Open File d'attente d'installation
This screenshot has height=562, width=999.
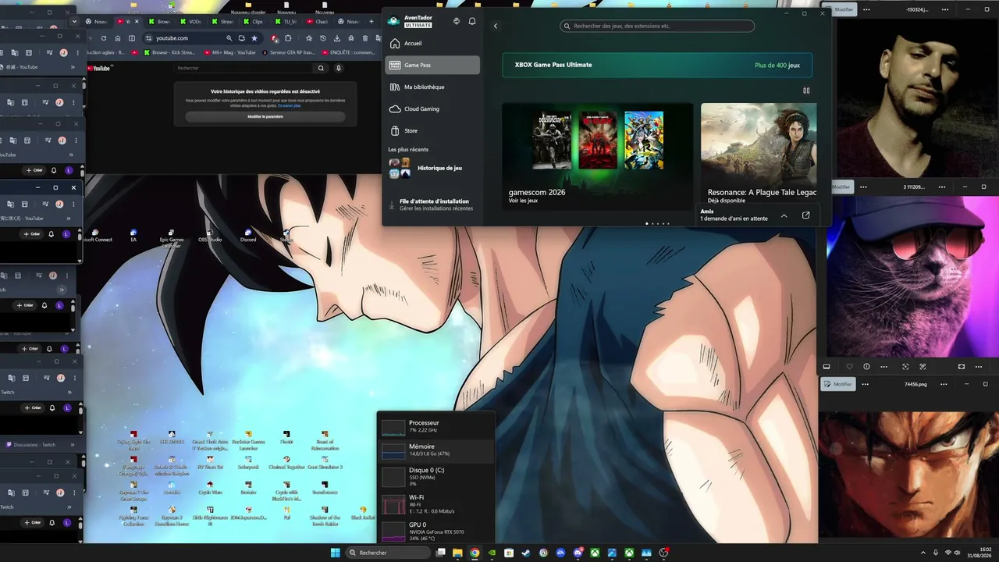click(432, 205)
